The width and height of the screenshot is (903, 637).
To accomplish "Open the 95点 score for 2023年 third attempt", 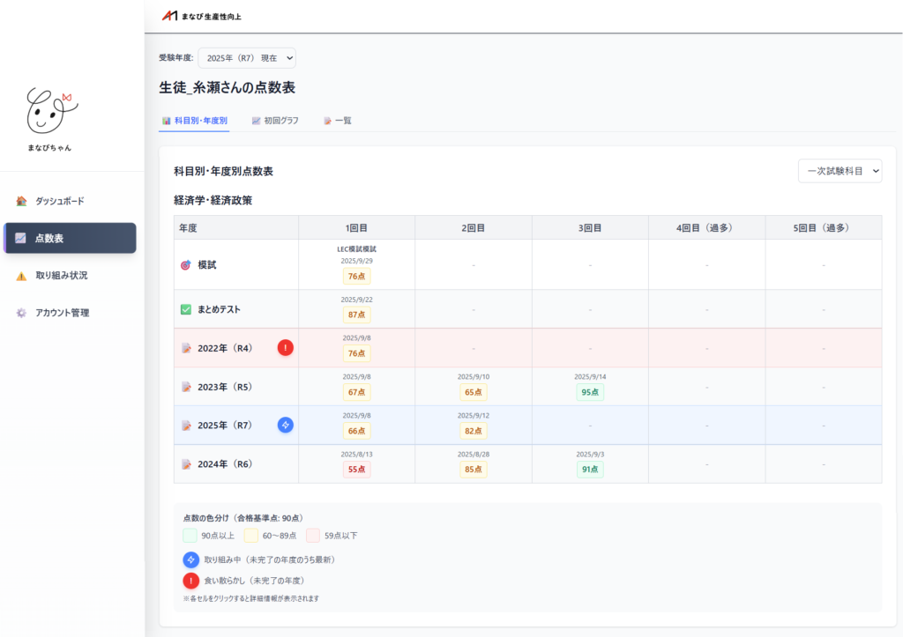I will [x=590, y=392].
